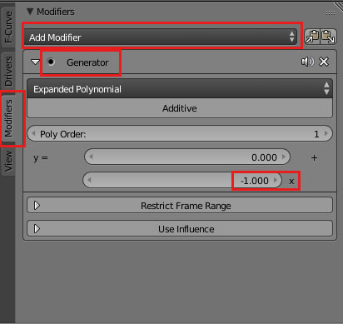Paste F-Modifiers with the paste icon

click(329, 37)
